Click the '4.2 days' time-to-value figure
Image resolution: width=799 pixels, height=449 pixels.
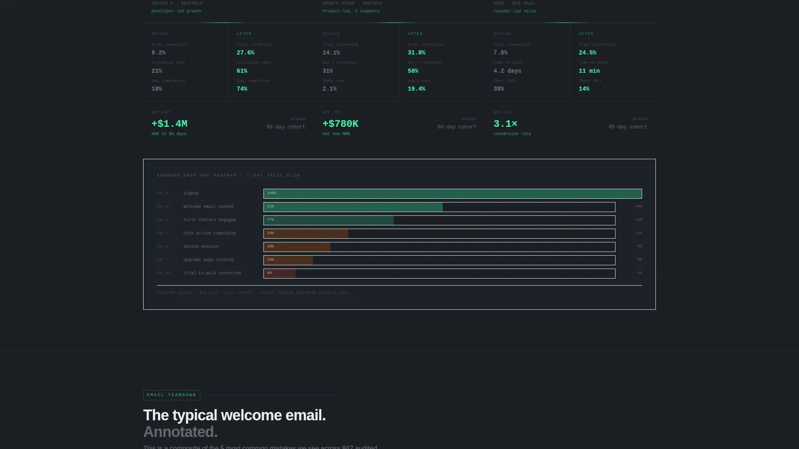tap(508, 71)
